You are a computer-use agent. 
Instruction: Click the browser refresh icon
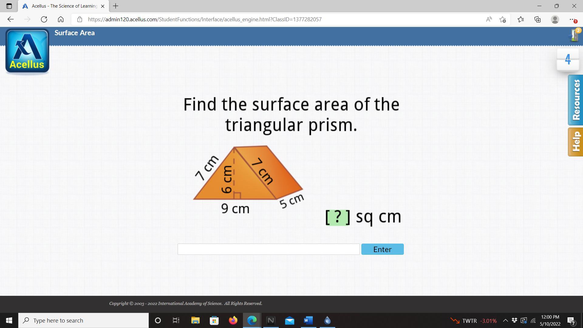(44, 19)
